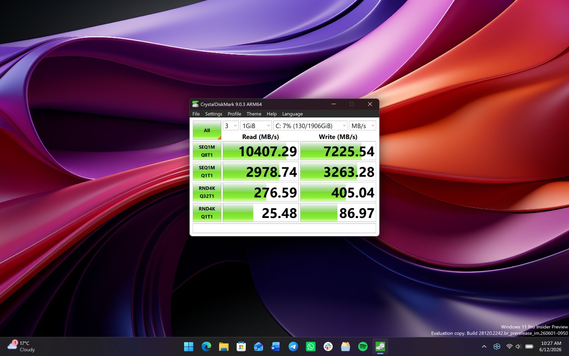
Task: Open Outlook from the taskbar
Action: click(x=258, y=346)
